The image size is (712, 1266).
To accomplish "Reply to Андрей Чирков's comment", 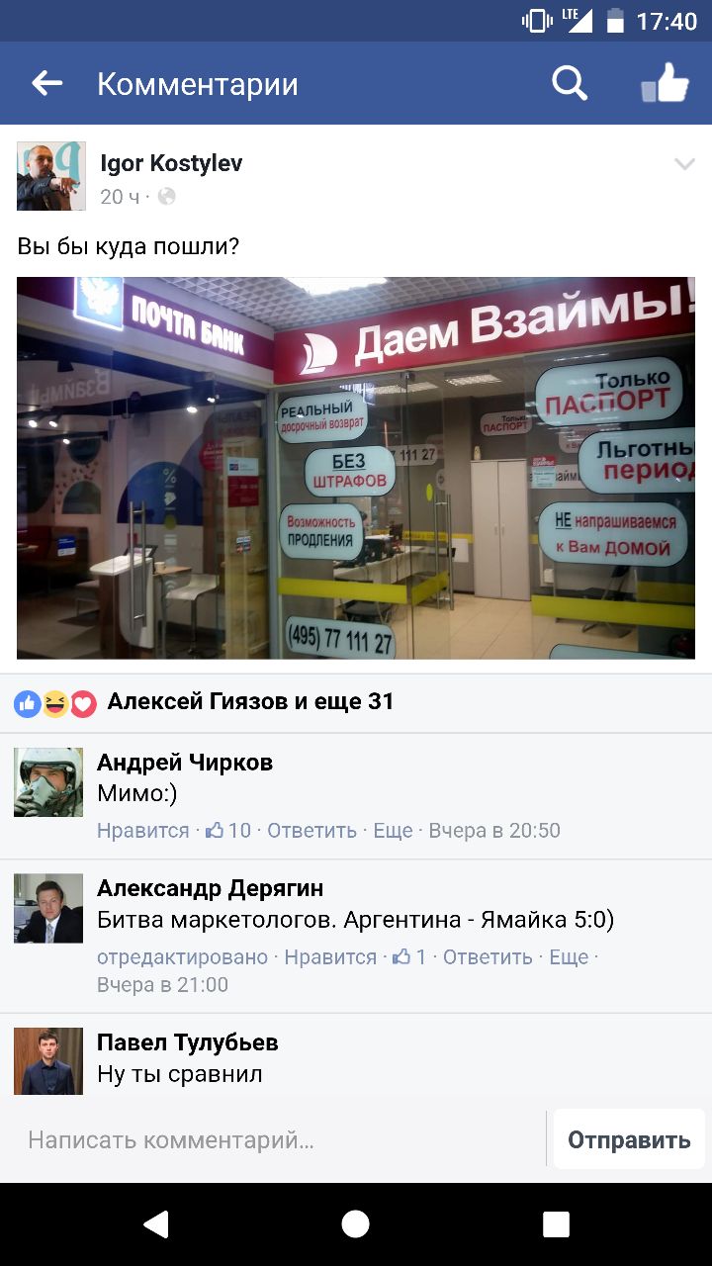I will pos(311,831).
